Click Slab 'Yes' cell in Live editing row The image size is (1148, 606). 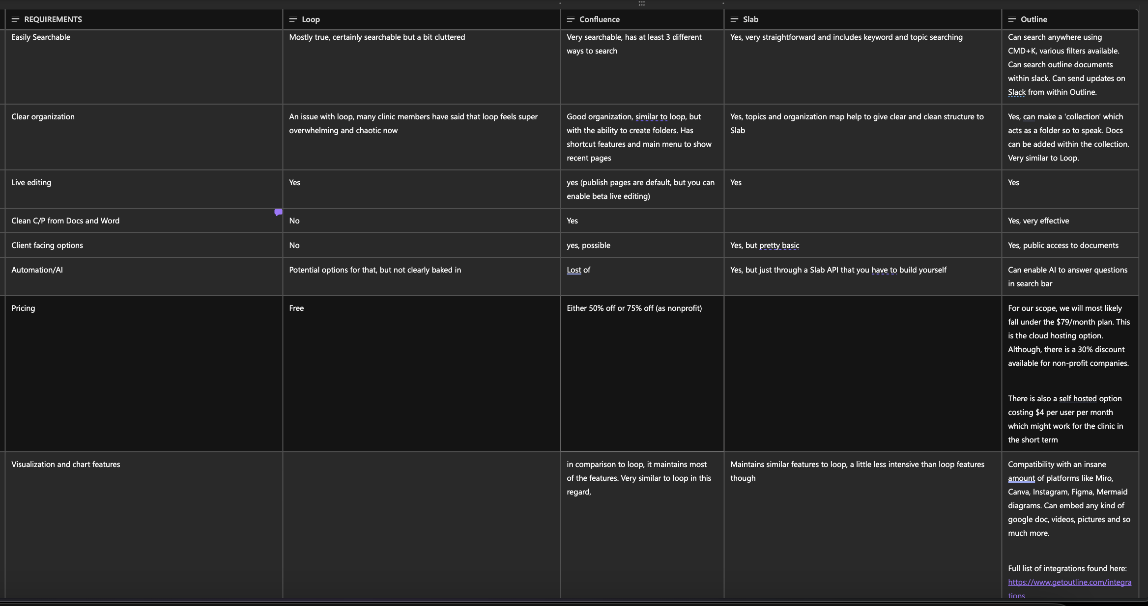863,189
